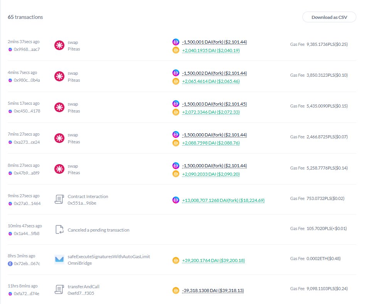The width and height of the screenshot is (371, 304).
Task: Click the safeExecuteSignaturesWithAutoGasLimit label
Action: (x=109, y=257)
